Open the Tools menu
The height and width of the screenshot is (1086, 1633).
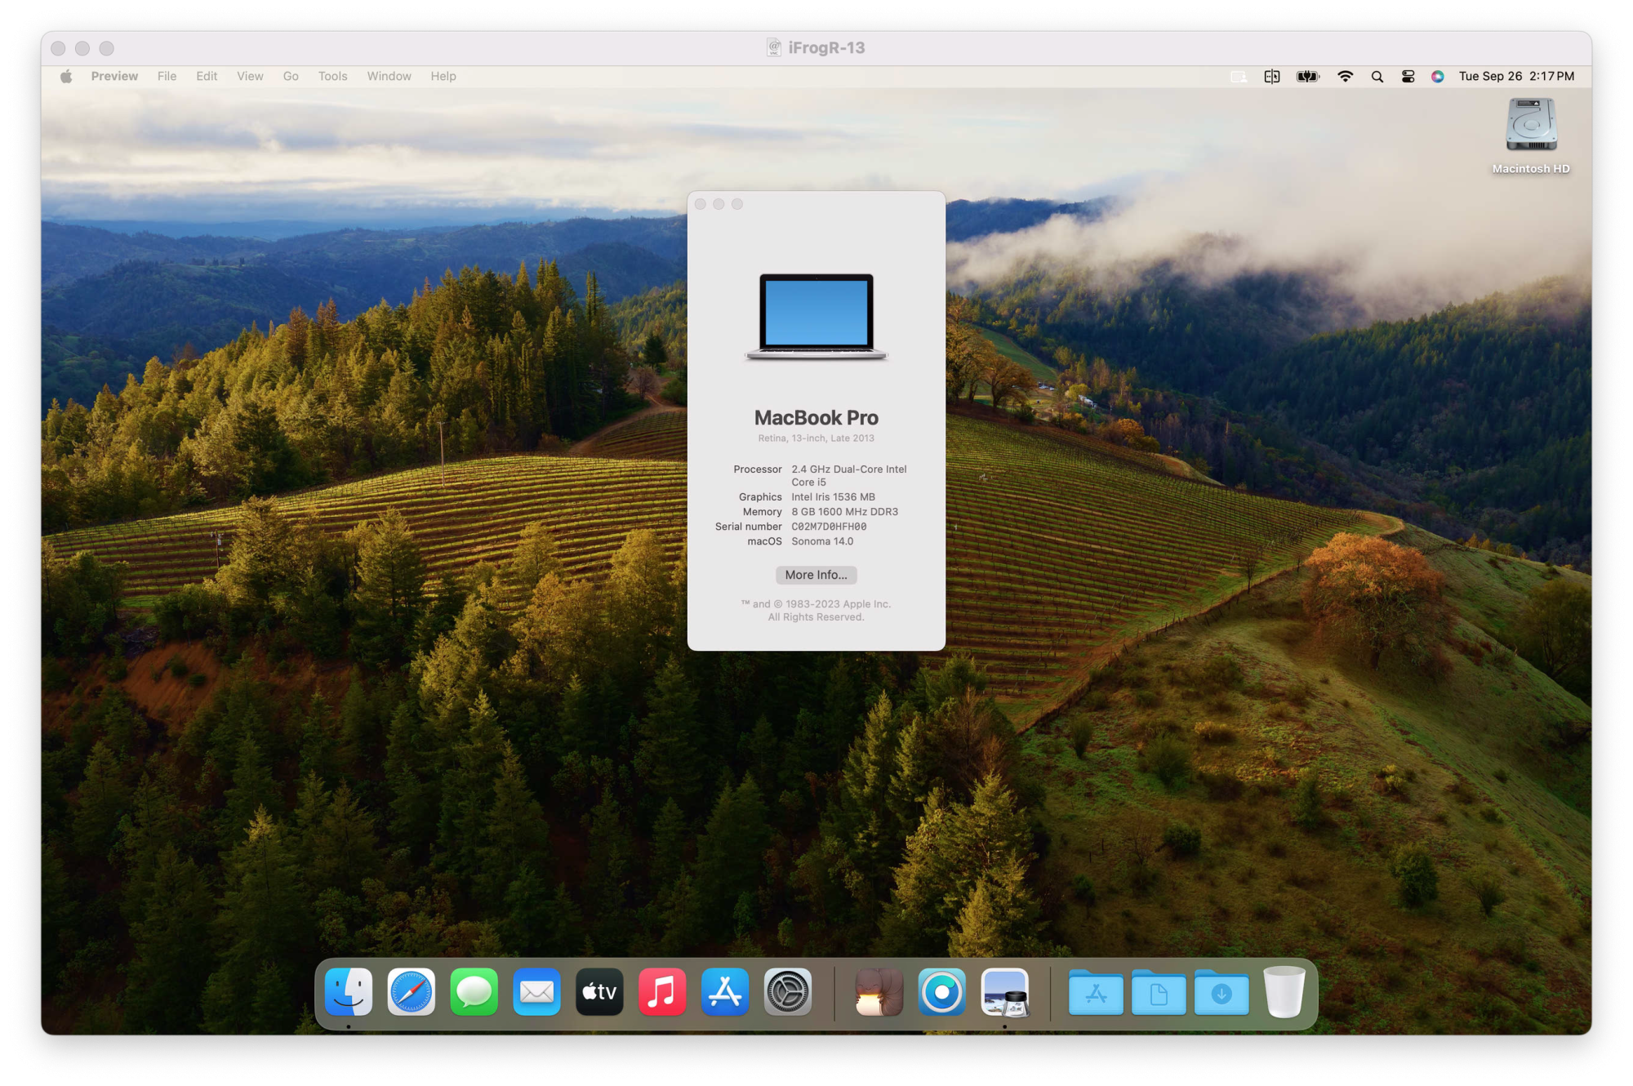point(332,76)
